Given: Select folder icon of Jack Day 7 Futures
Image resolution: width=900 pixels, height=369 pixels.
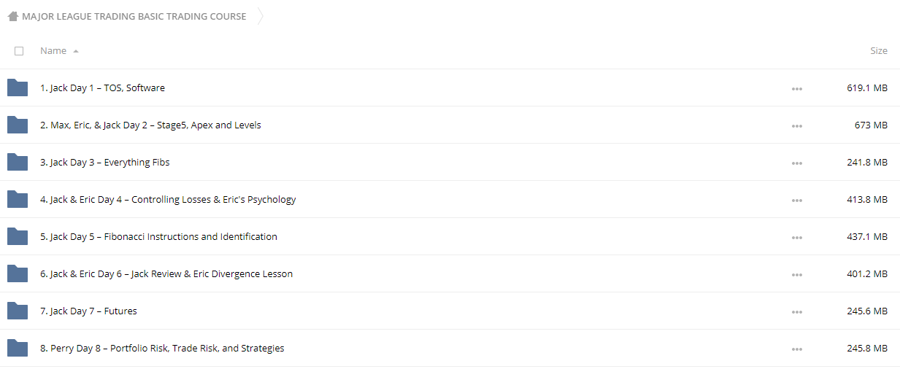Looking at the screenshot, I should [x=18, y=311].
